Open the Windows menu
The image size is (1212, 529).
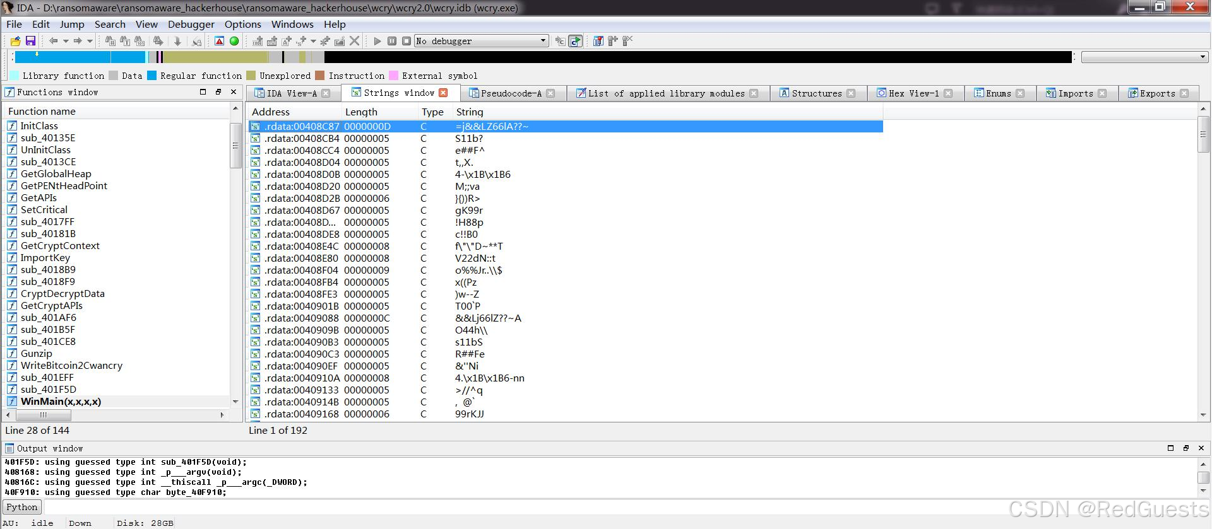coord(292,24)
